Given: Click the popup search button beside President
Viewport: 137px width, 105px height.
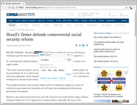Looking at the screenshot, I should point(69,60).
